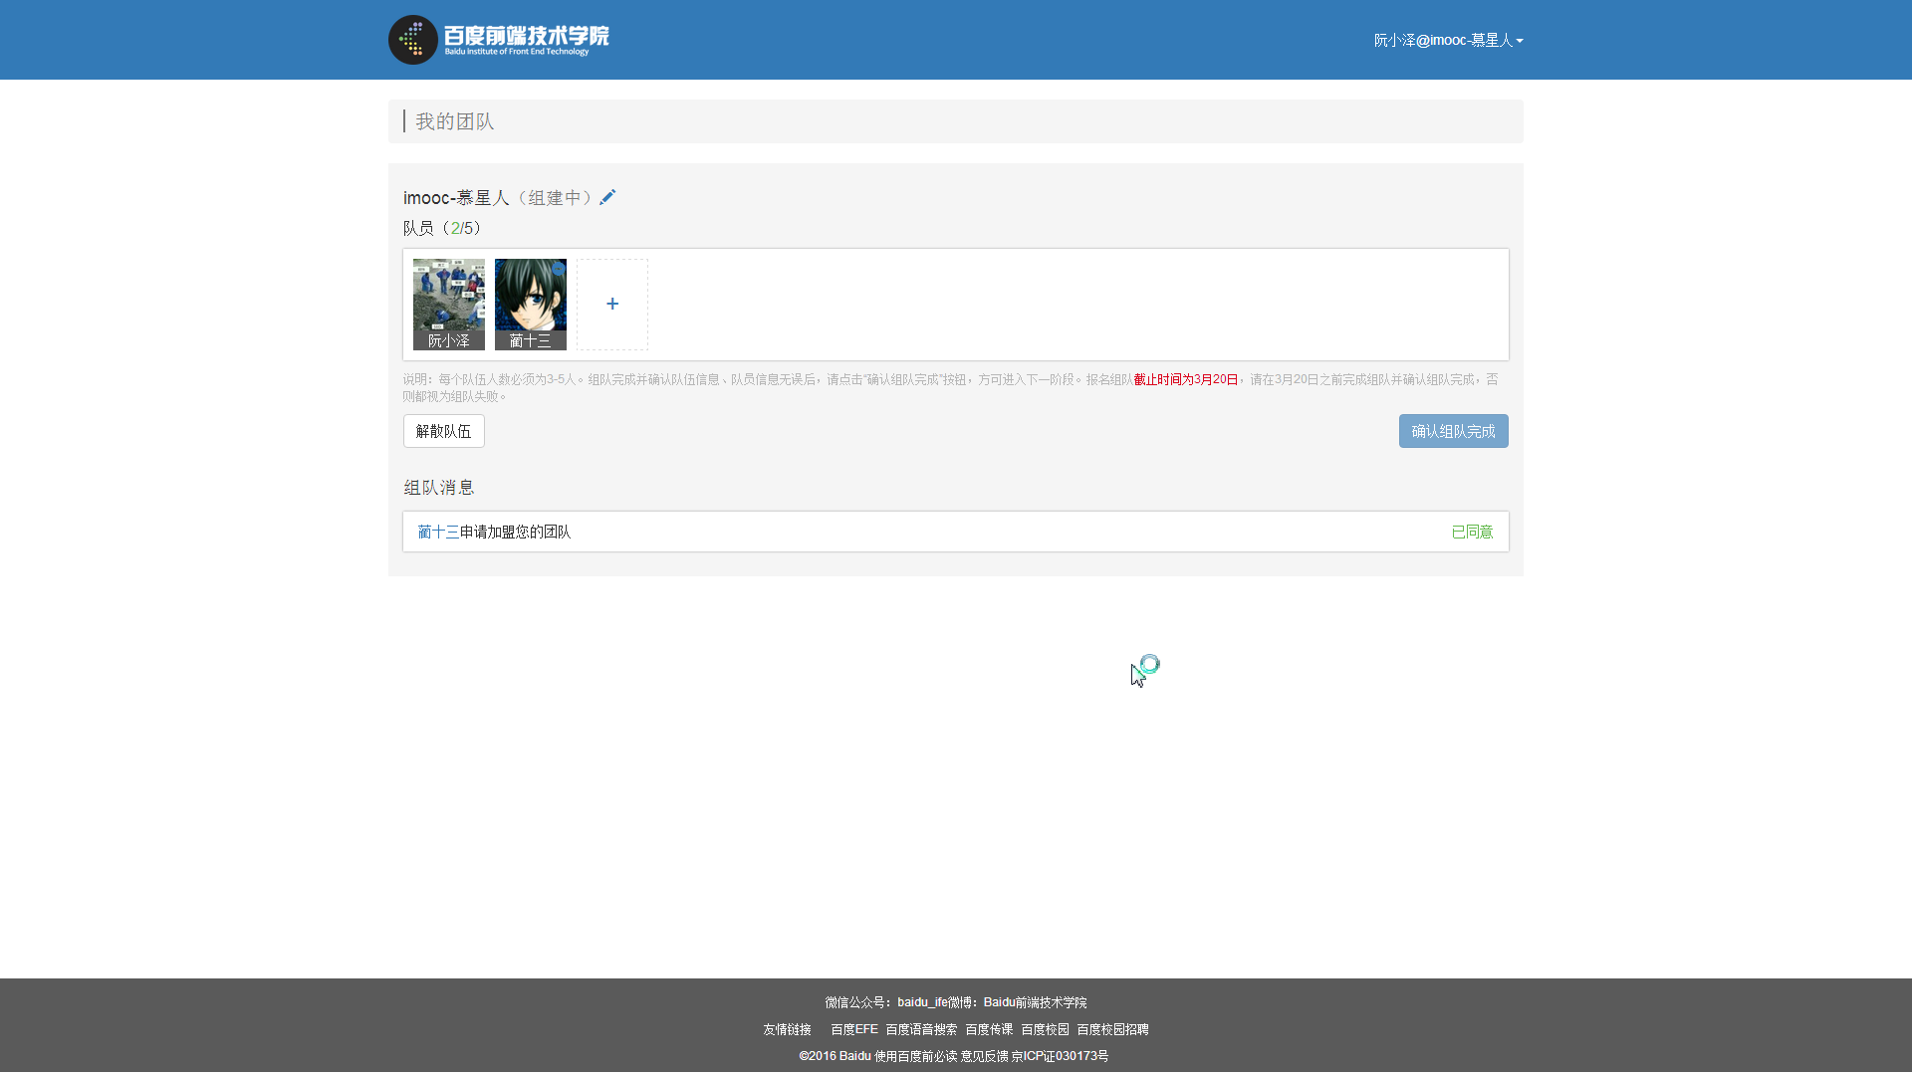
Task: Open 蔺十三's profile link in team message
Action: tap(436, 531)
